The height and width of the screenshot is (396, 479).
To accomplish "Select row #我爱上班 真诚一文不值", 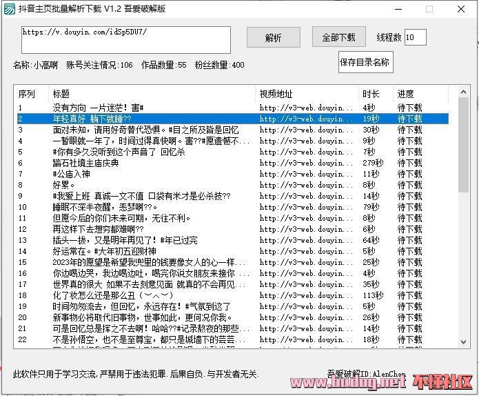I will pos(233,196).
